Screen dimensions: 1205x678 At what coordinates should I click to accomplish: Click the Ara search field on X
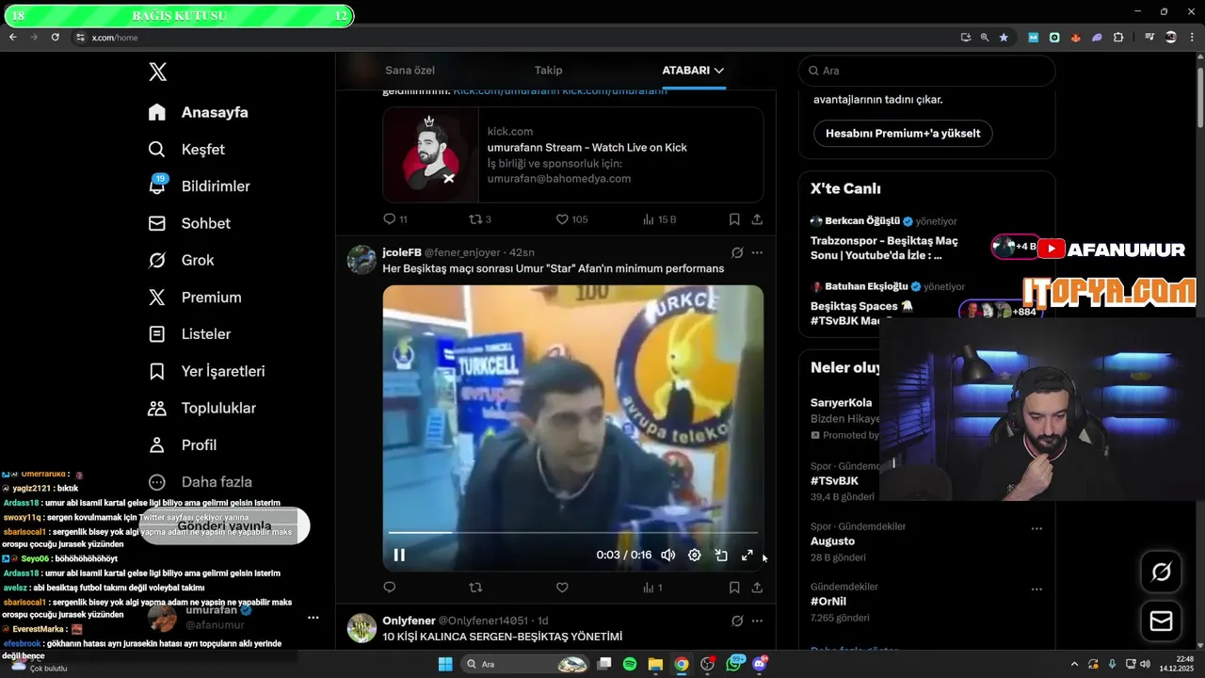click(927, 71)
